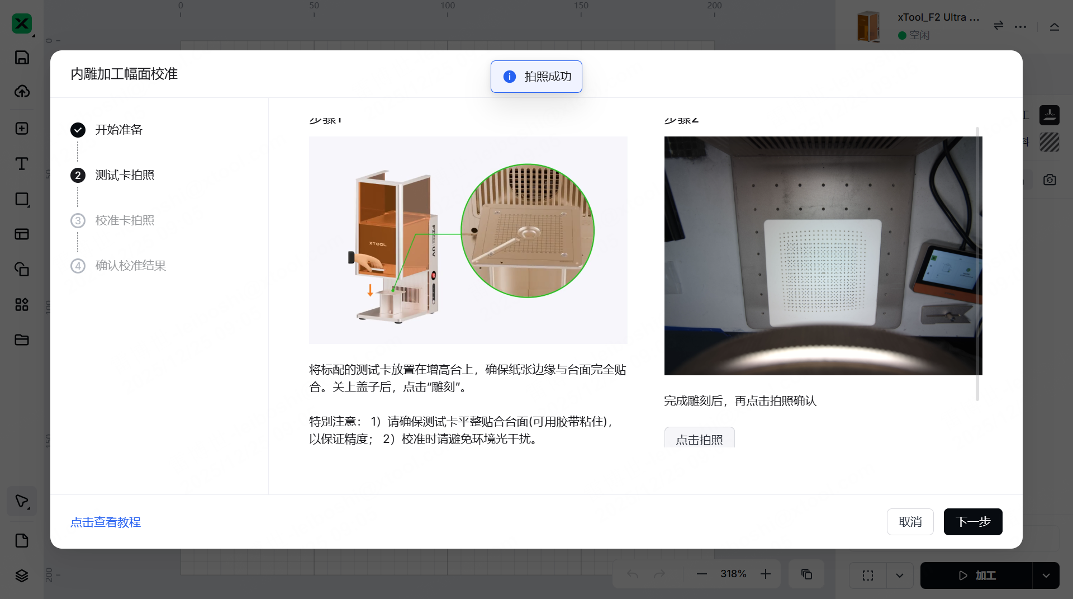This screenshot has width=1073, height=599.
Task: Open the layers icon at bottom left
Action: 22,576
